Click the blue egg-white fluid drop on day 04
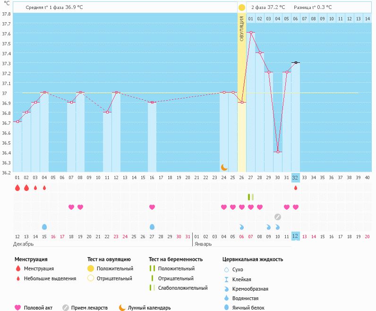Image resolution: width=376 pixels, height=311 pixels. pos(44,227)
